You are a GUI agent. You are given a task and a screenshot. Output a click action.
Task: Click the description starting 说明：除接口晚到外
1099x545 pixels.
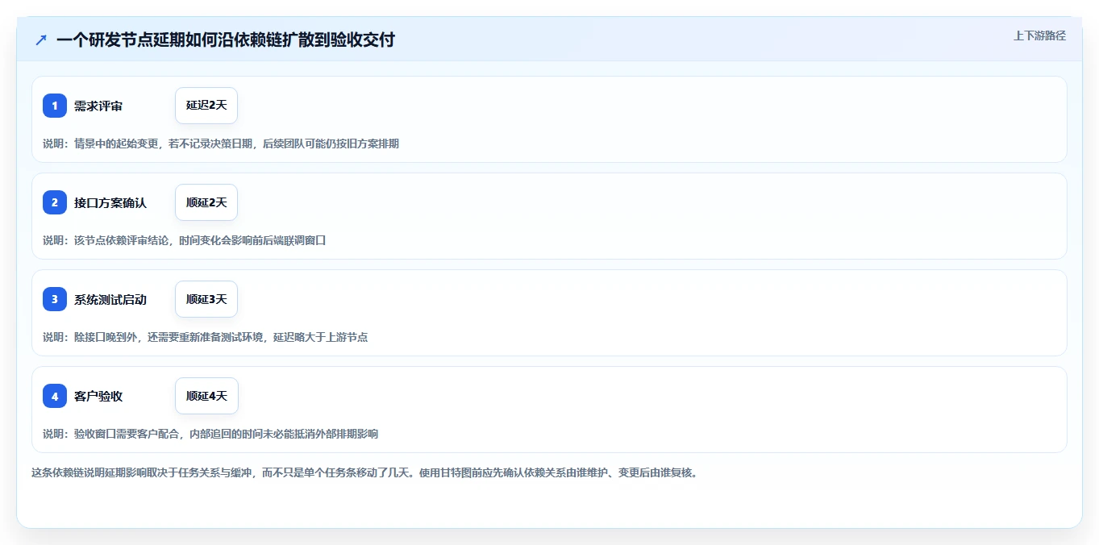(206, 337)
